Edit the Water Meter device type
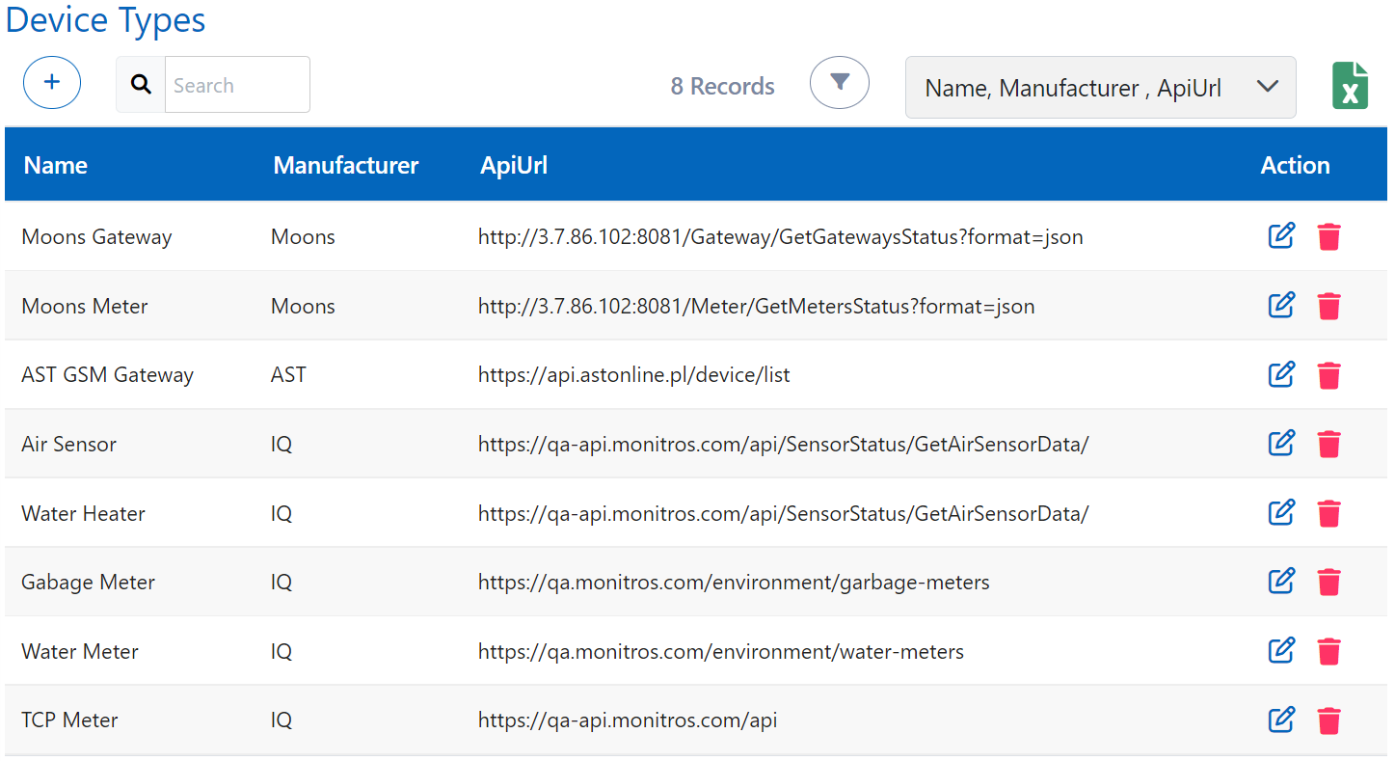The image size is (1395, 761). tap(1280, 651)
